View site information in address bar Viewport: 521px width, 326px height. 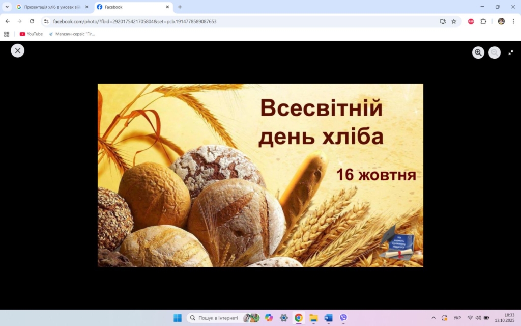pos(46,21)
